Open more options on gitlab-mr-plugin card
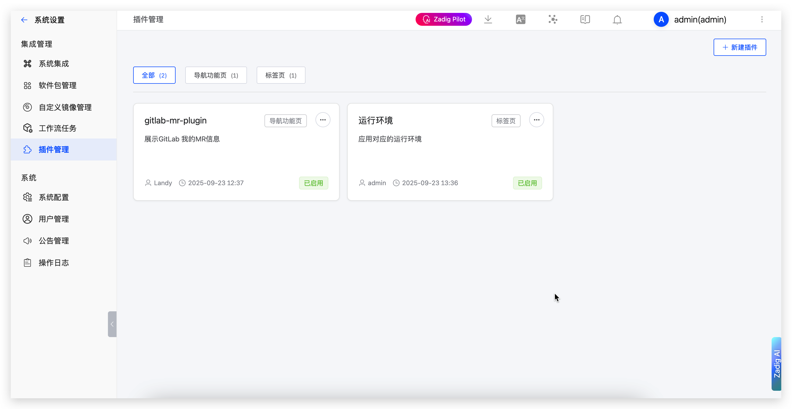 (x=323, y=120)
